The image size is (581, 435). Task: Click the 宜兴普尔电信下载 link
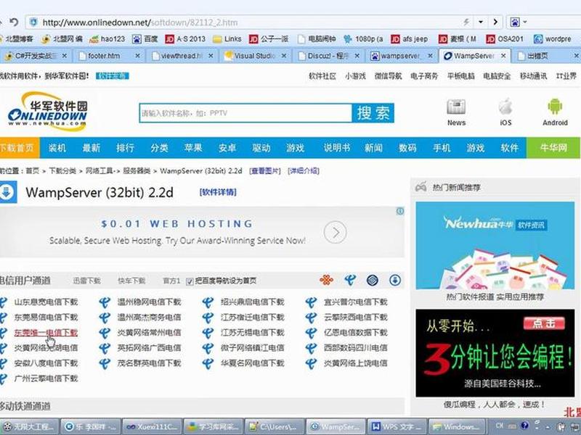[x=355, y=302]
